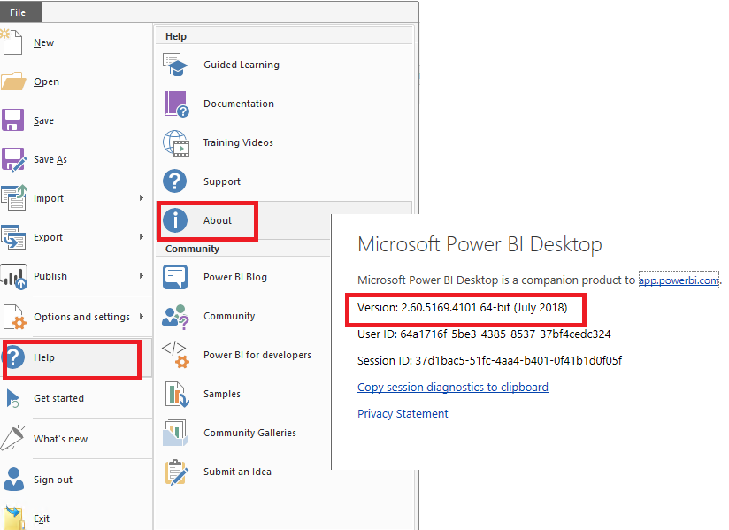Click the Power BI Blog label
This screenshot has width=729, height=530.
coord(235,277)
